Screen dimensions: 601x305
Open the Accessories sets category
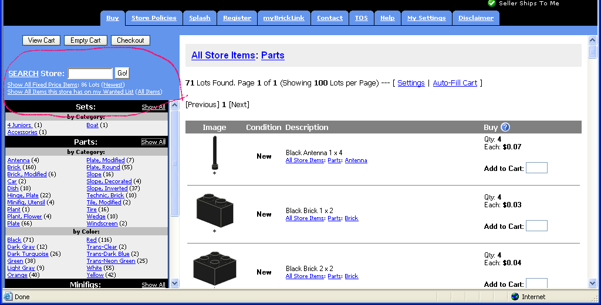click(x=22, y=132)
